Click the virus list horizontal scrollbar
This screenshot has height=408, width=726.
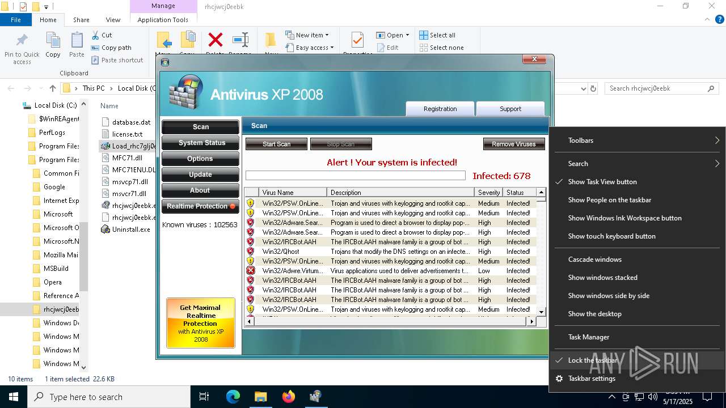(391, 321)
